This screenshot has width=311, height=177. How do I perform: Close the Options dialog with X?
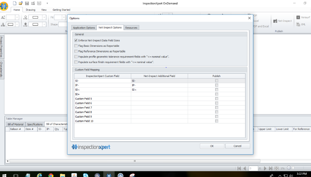click(249, 18)
